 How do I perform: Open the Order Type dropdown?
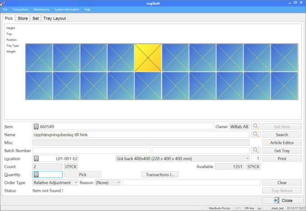click(x=55, y=182)
